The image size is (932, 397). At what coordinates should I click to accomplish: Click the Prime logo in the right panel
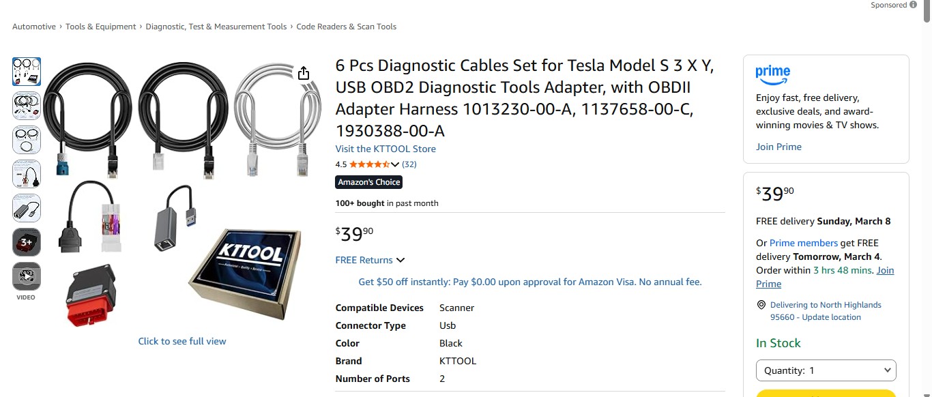point(773,74)
